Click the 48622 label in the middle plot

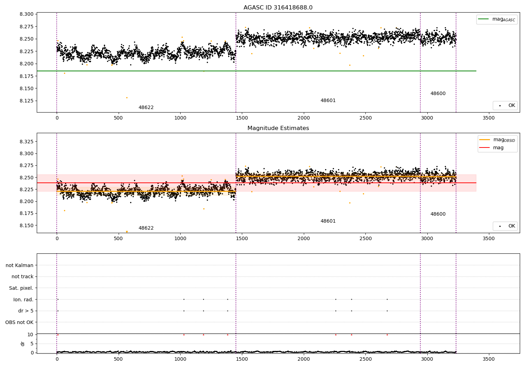pos(146,228)
